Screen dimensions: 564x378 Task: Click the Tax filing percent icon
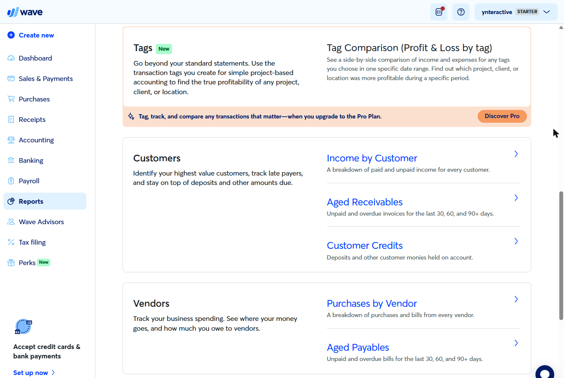tap(11, 242)
